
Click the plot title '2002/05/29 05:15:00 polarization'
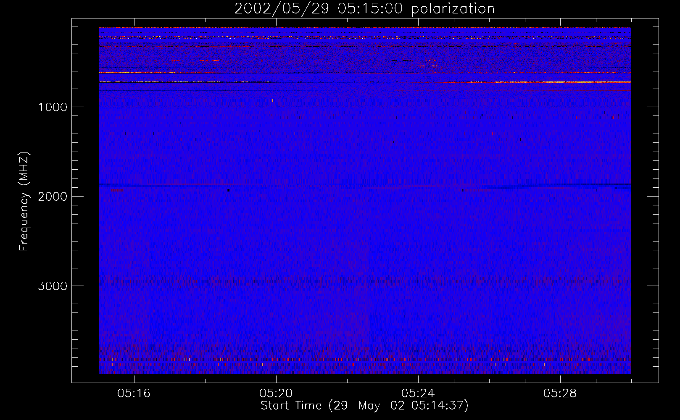point(364,8)
